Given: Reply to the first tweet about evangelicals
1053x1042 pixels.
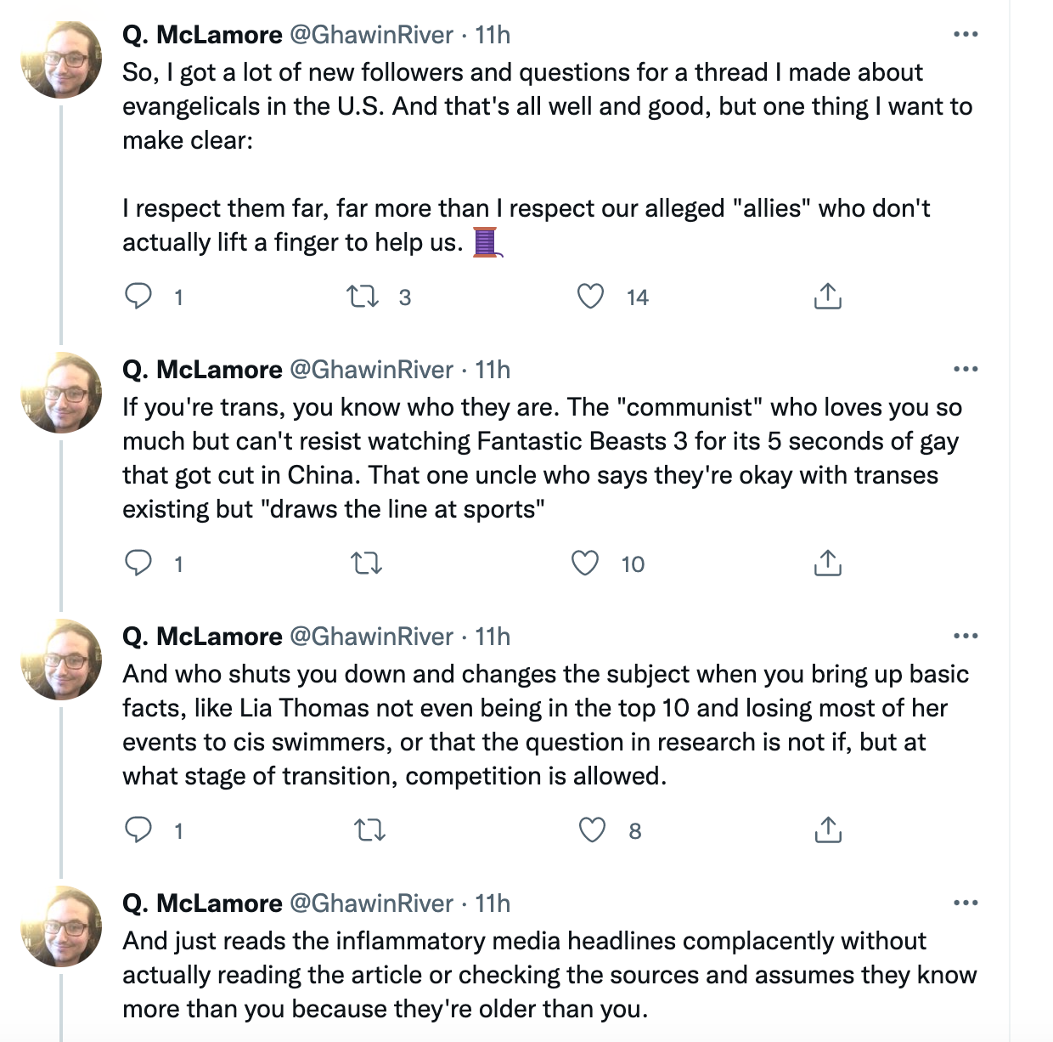Looking at the screenshot, I should 138,297.
